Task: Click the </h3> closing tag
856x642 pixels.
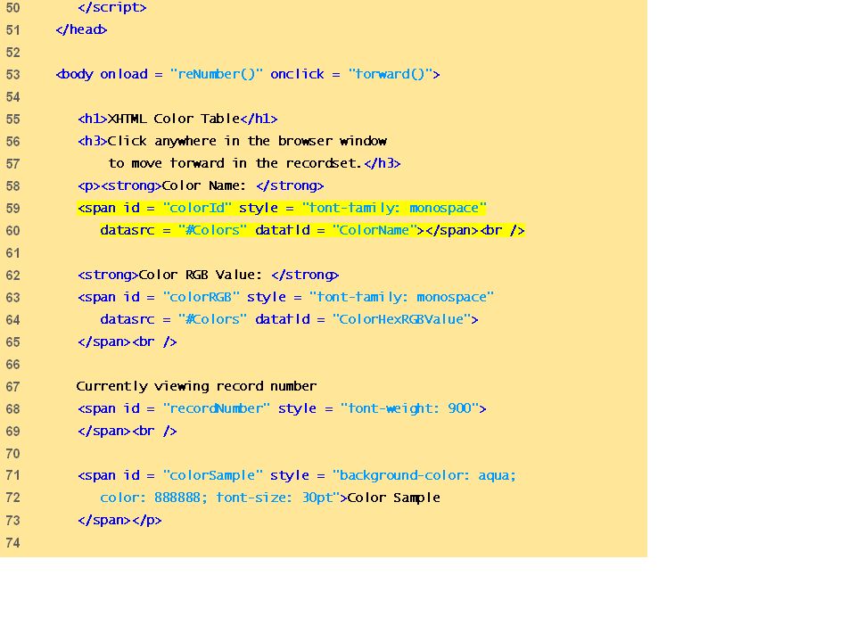Action: [x=383, y=163]
